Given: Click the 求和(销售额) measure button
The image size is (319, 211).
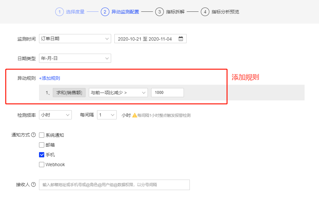Looking at the screenshot, I should tap(69, 93).
